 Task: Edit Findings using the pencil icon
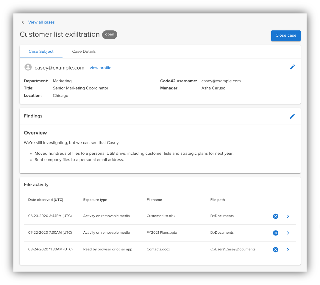pos(292,116)
